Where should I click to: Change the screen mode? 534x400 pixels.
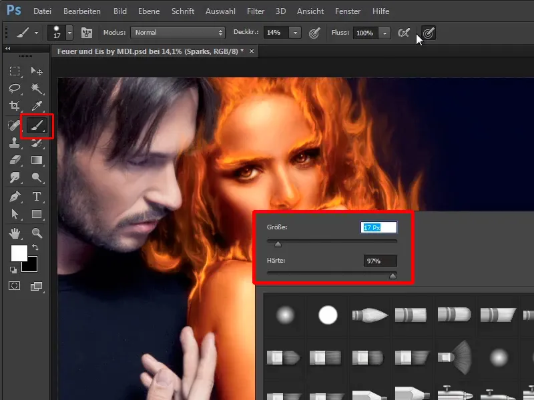(37, 287)
